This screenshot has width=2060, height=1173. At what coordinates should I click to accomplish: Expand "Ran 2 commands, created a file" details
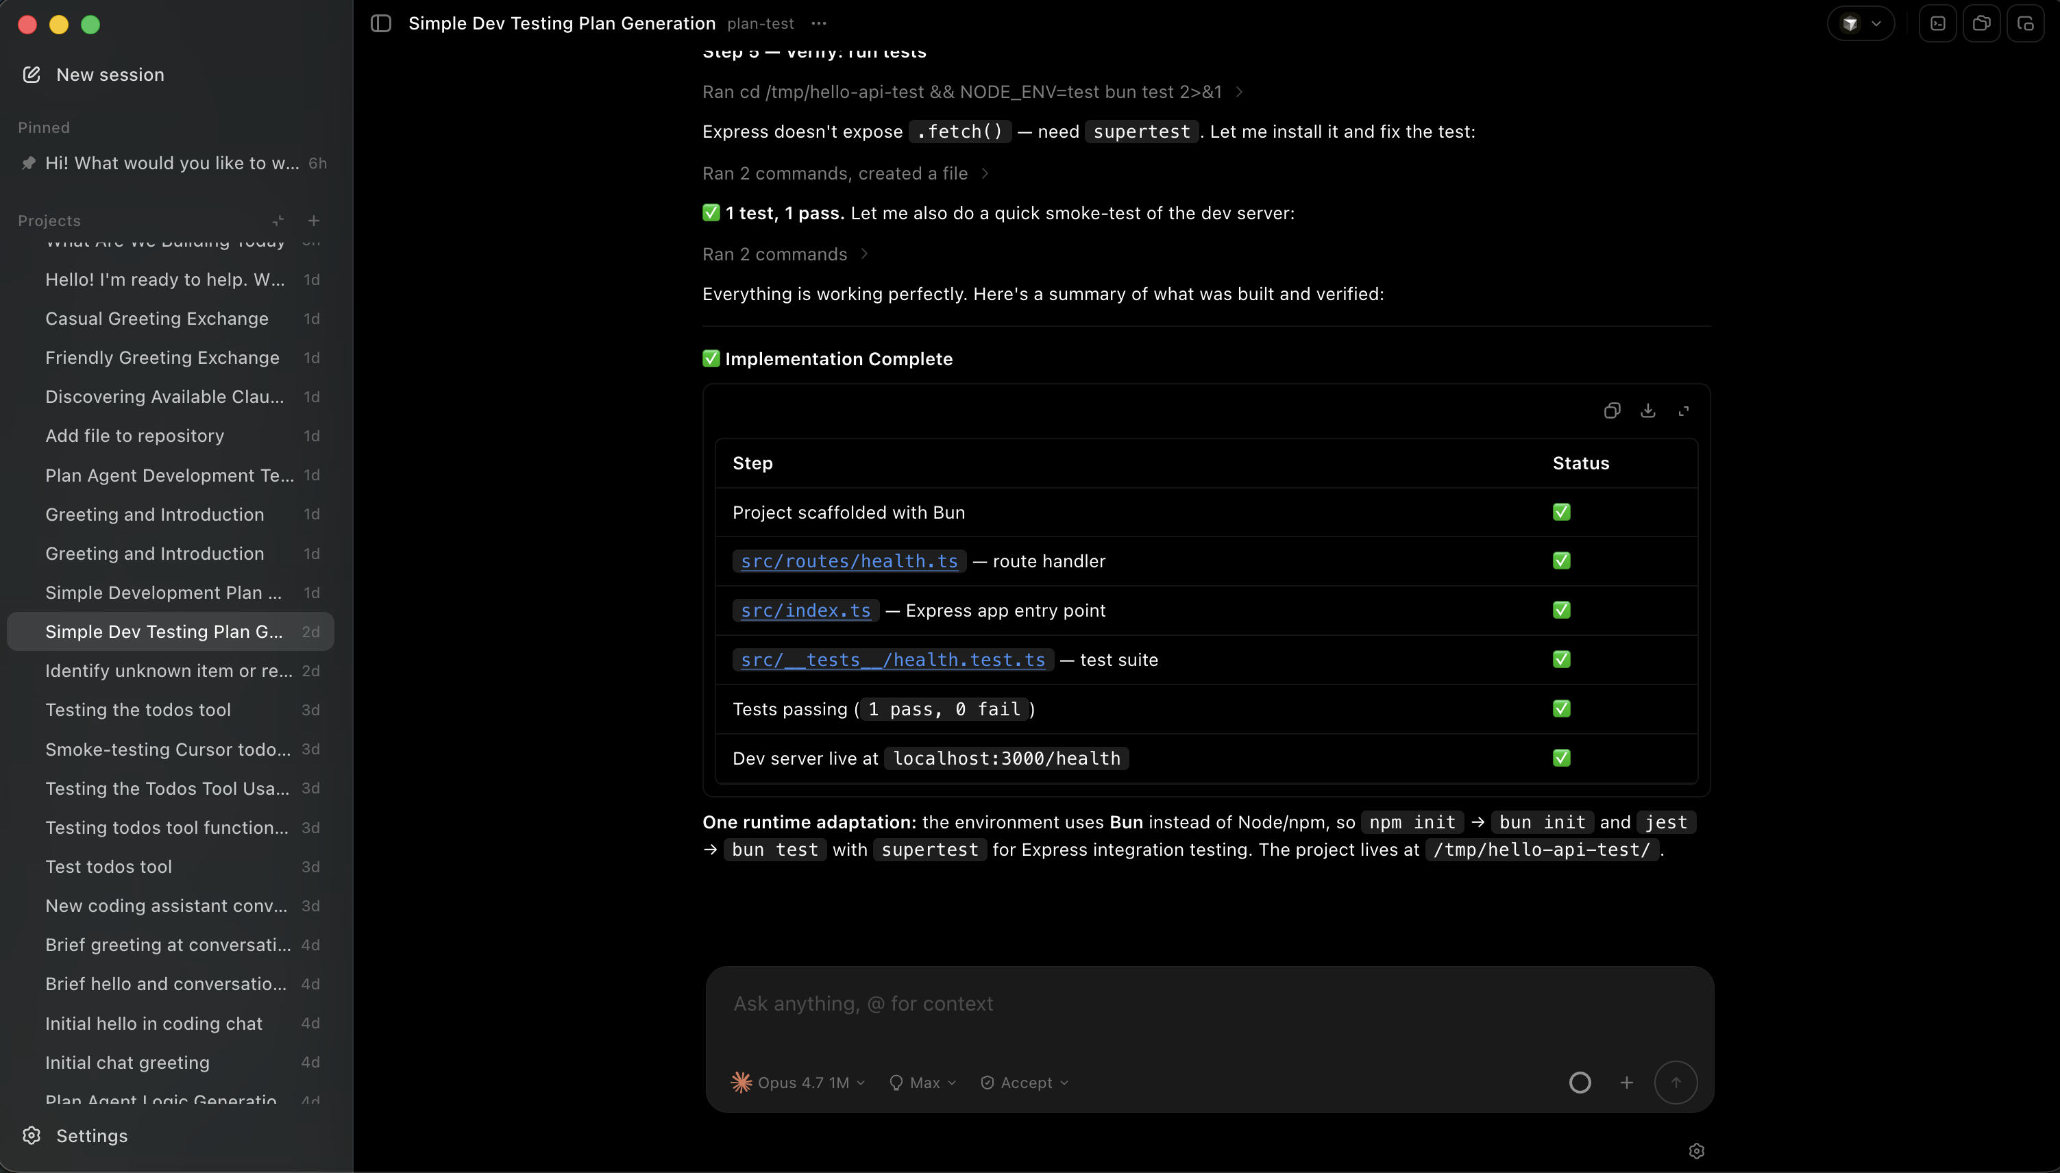point(845,173)
